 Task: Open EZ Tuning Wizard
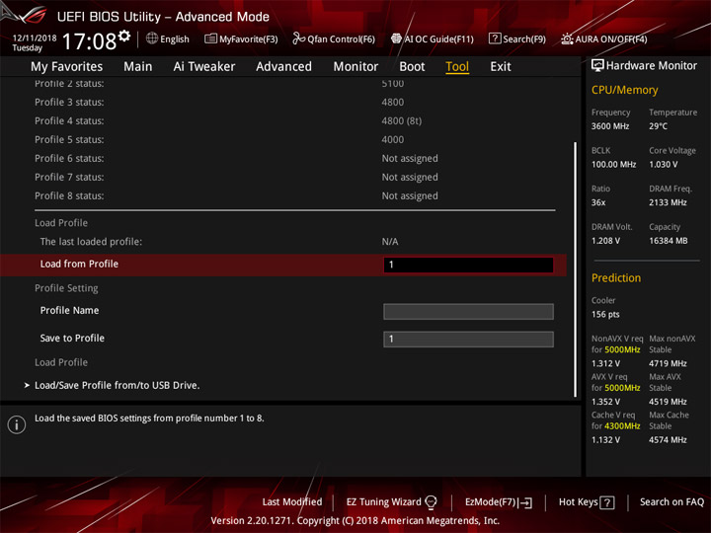tap(383, 501)
